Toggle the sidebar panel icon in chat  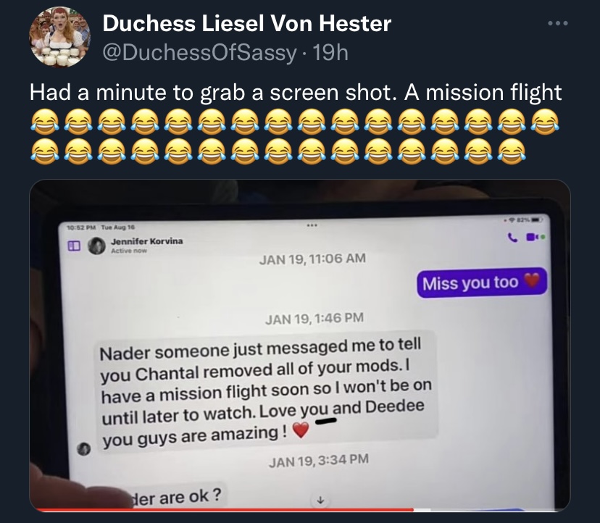[x=74, y=246]
